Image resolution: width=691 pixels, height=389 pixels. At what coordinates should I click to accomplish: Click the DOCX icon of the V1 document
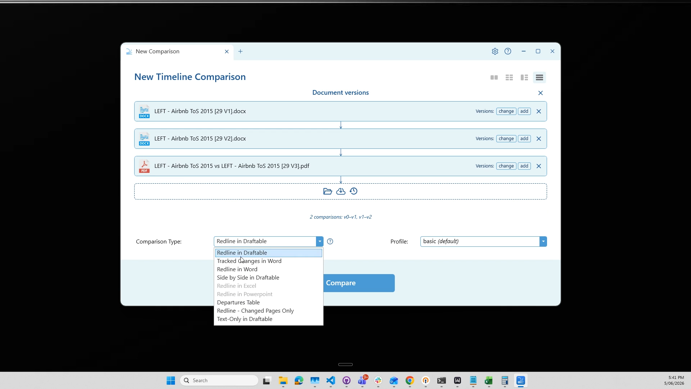(x=144, y=111)
